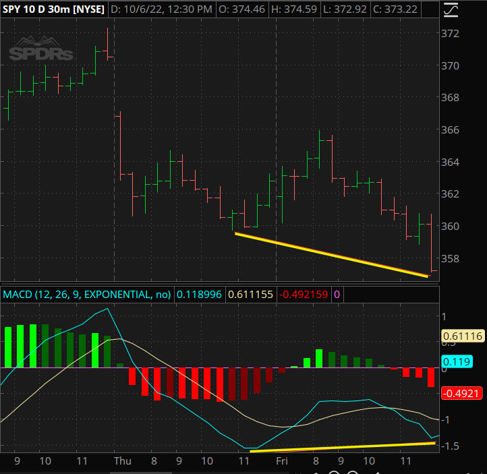Viewport: 487px width, 474px height.
Task: Click the yellow trendline drawn under the price lows
Action: [x=331, y=255]
